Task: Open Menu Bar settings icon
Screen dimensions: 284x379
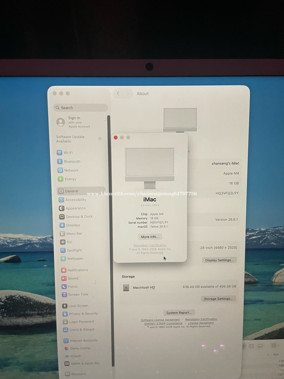Action: click(62, 234)
